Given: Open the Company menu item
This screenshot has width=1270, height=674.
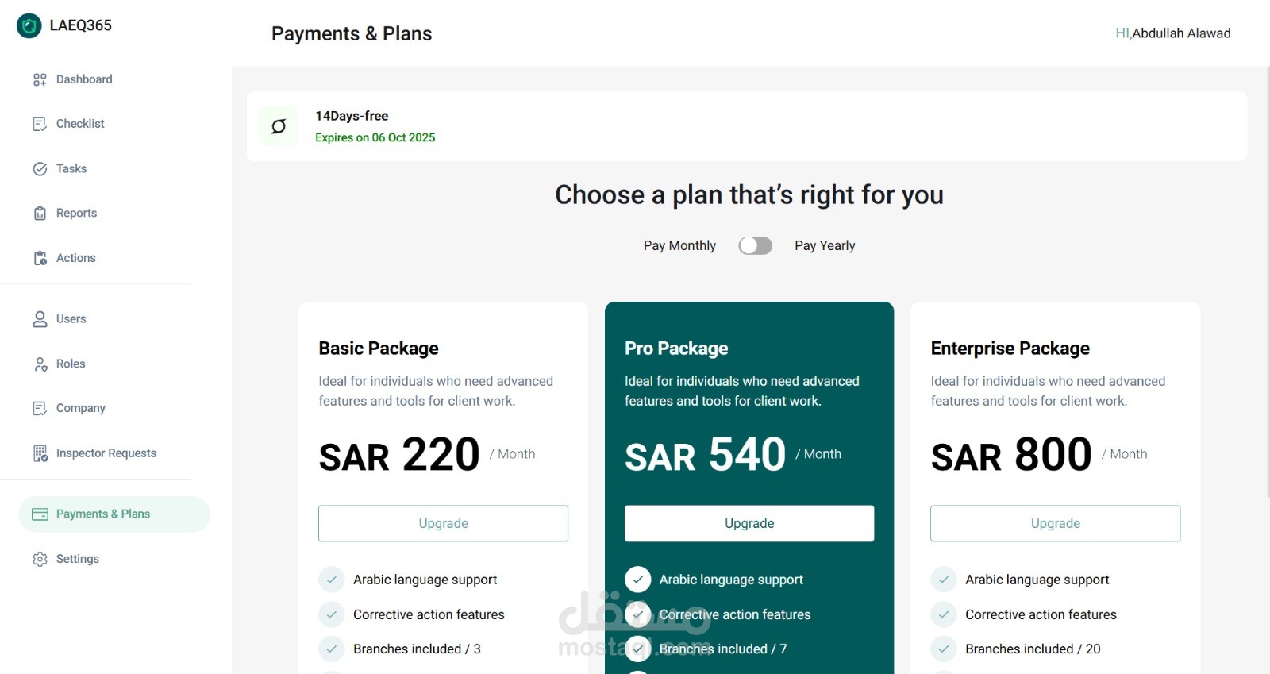Looking at the screenshot, I should click(x=80, y=408).
